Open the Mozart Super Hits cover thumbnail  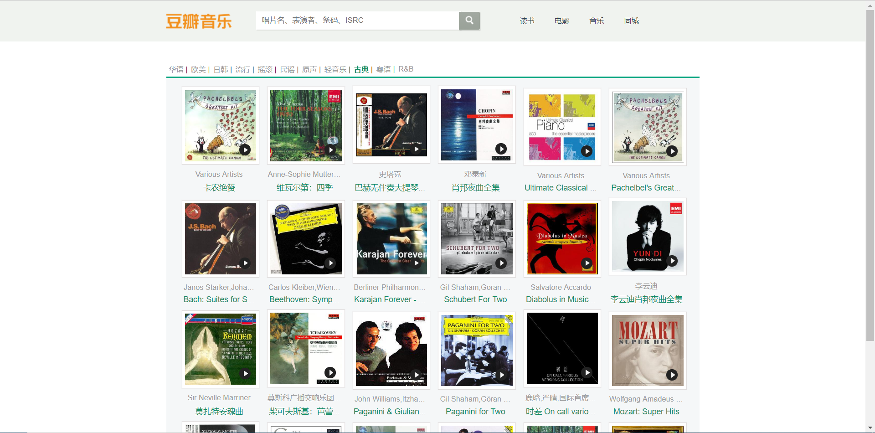tap(648, 351)
